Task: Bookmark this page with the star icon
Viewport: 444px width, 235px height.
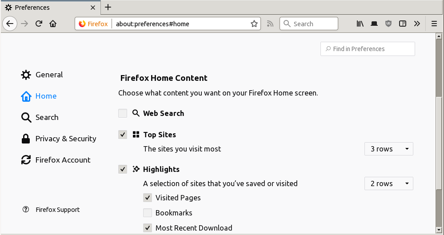Action: [x=254, y=24]
